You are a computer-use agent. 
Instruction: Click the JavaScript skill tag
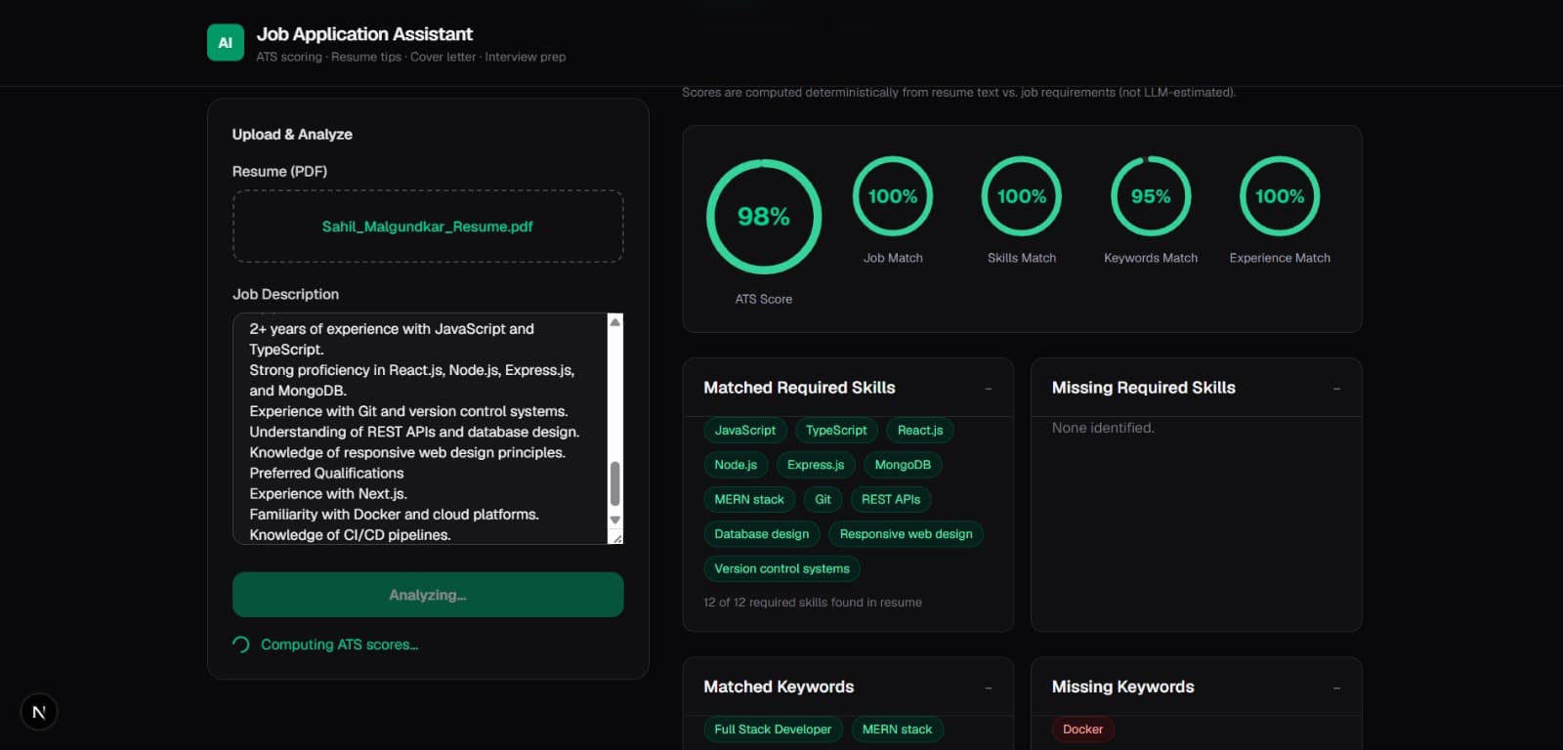point(745,431)
